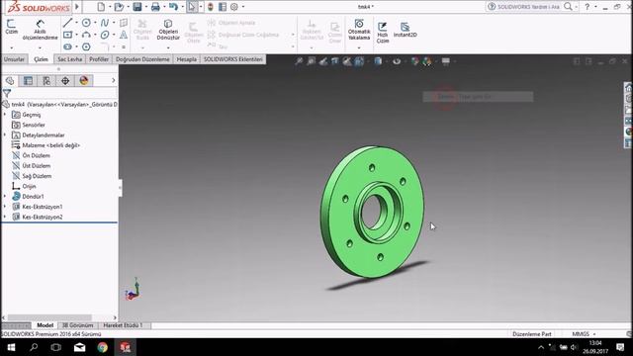Screen dimensions: 633x356
Task: Open the Objeleri Dönüştür dropdown arrow
Action: (168, 47)
